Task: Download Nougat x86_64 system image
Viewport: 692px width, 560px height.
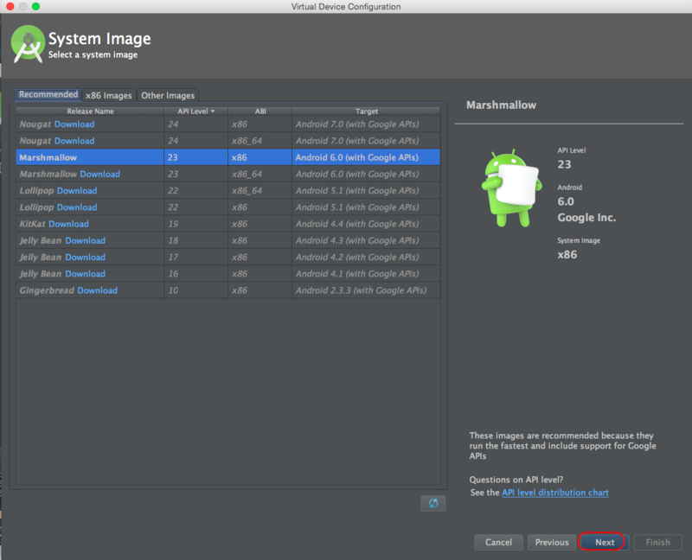Action: coord(74,141)
